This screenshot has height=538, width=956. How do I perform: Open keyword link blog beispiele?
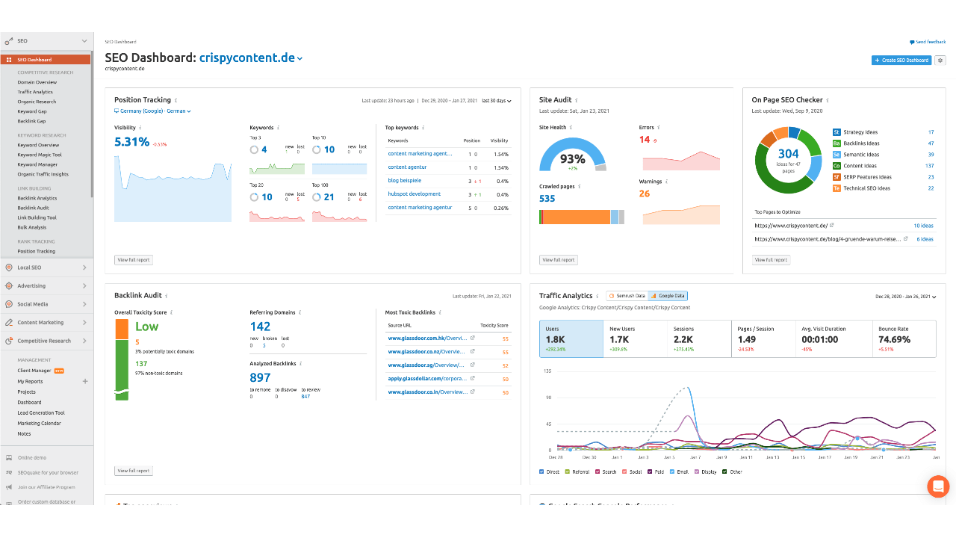click(405, 180)
